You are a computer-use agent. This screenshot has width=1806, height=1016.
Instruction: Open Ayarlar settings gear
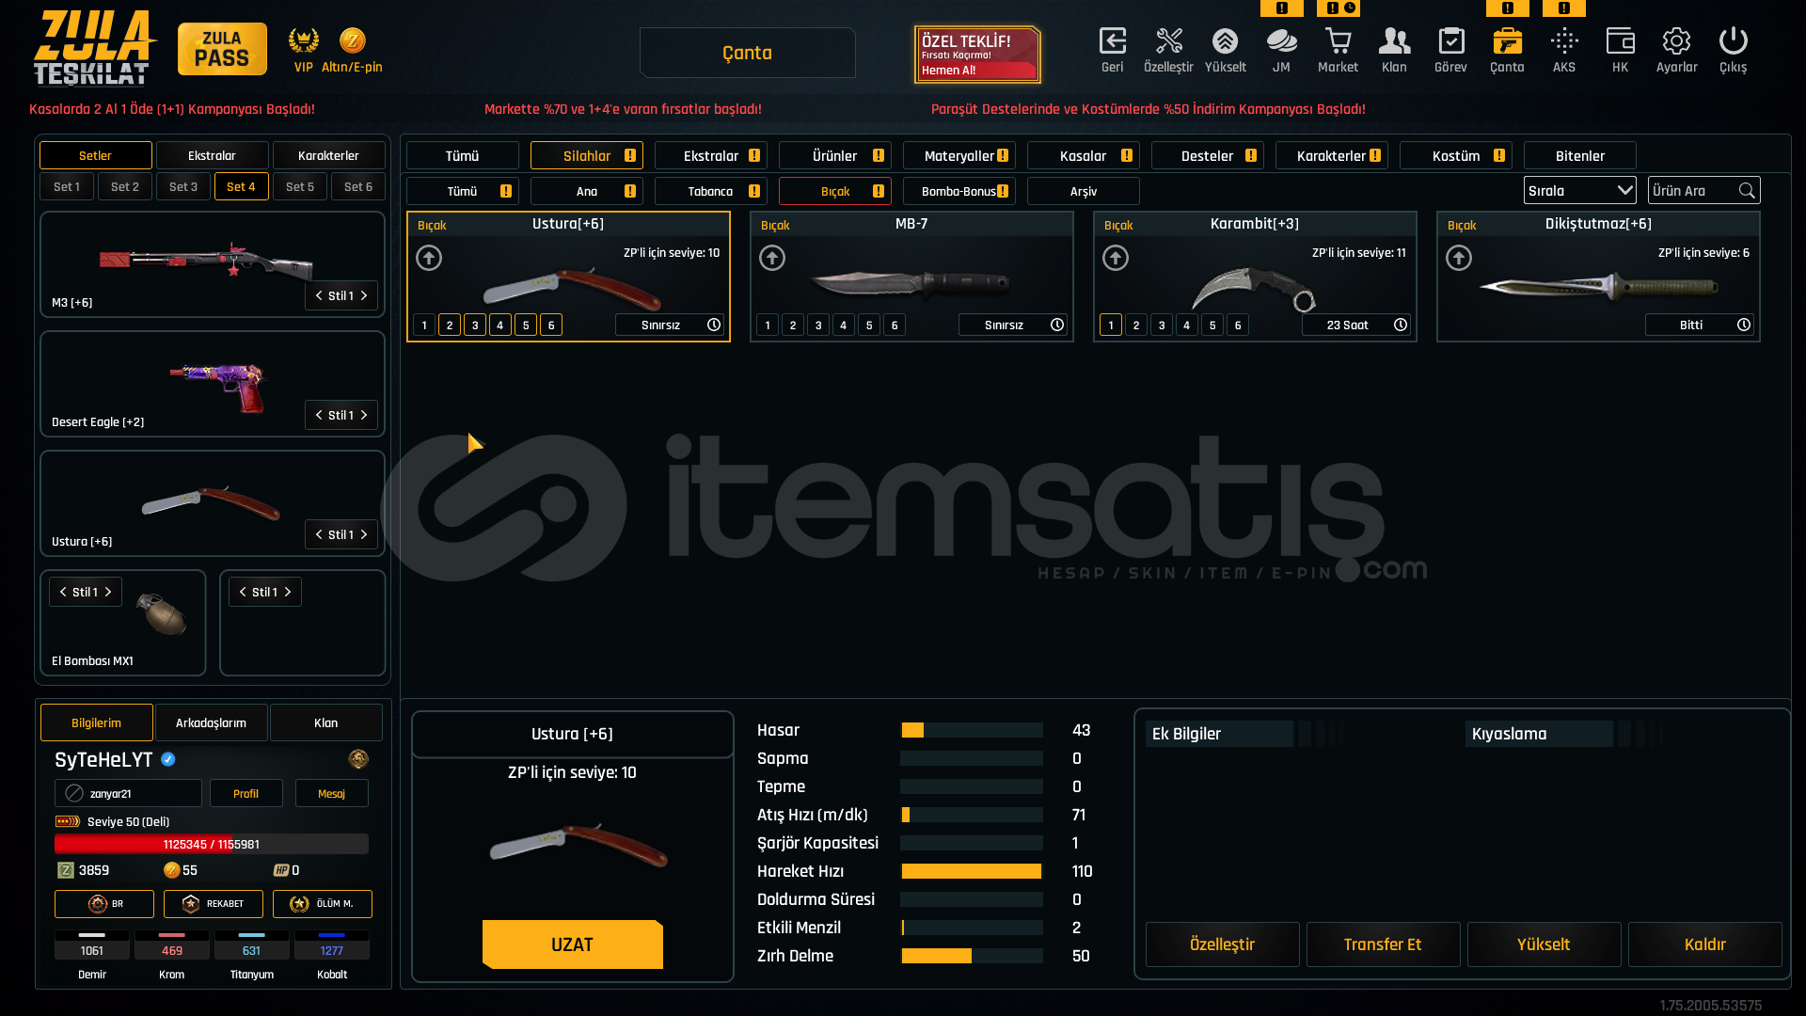click(1676, 41)
